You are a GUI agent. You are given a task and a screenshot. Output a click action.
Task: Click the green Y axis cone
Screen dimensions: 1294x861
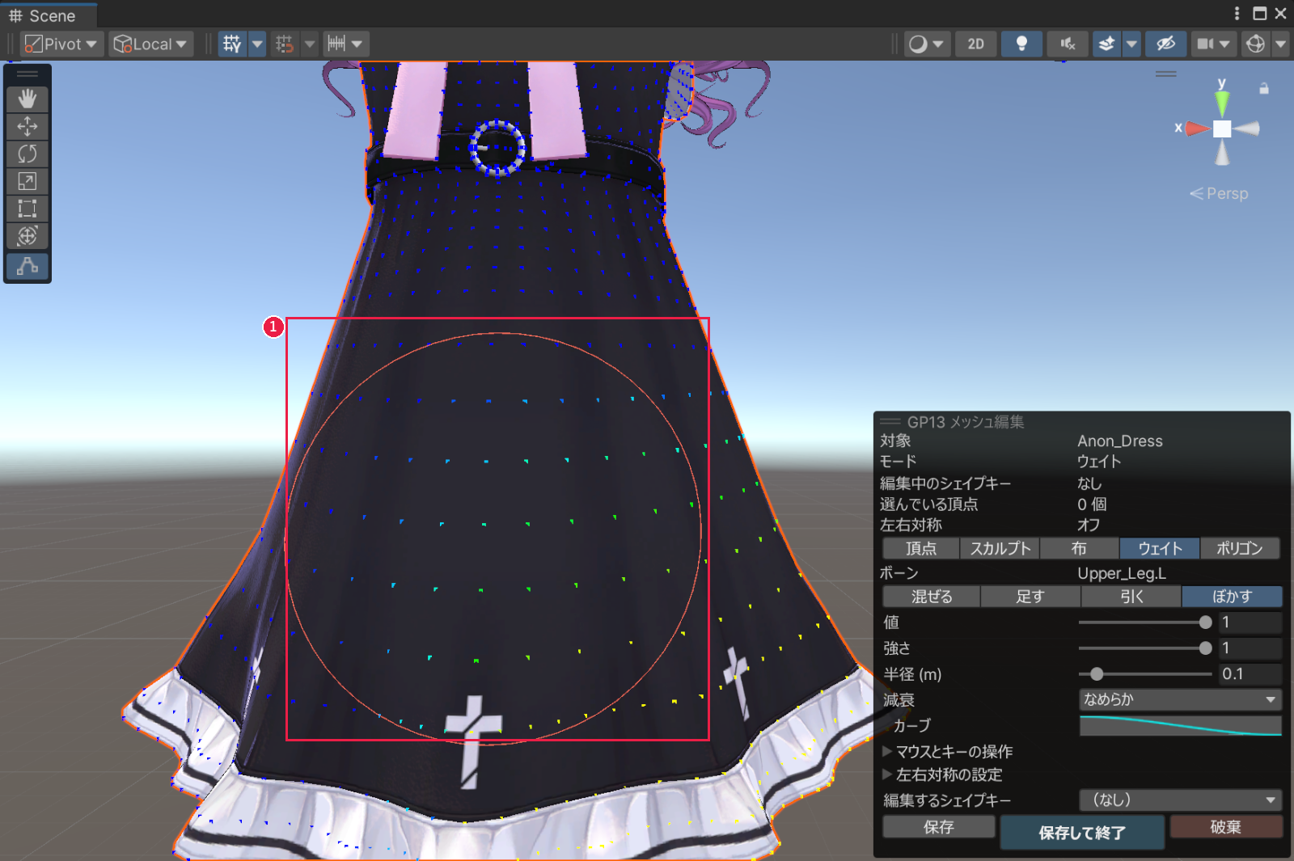pos(1222,103)
